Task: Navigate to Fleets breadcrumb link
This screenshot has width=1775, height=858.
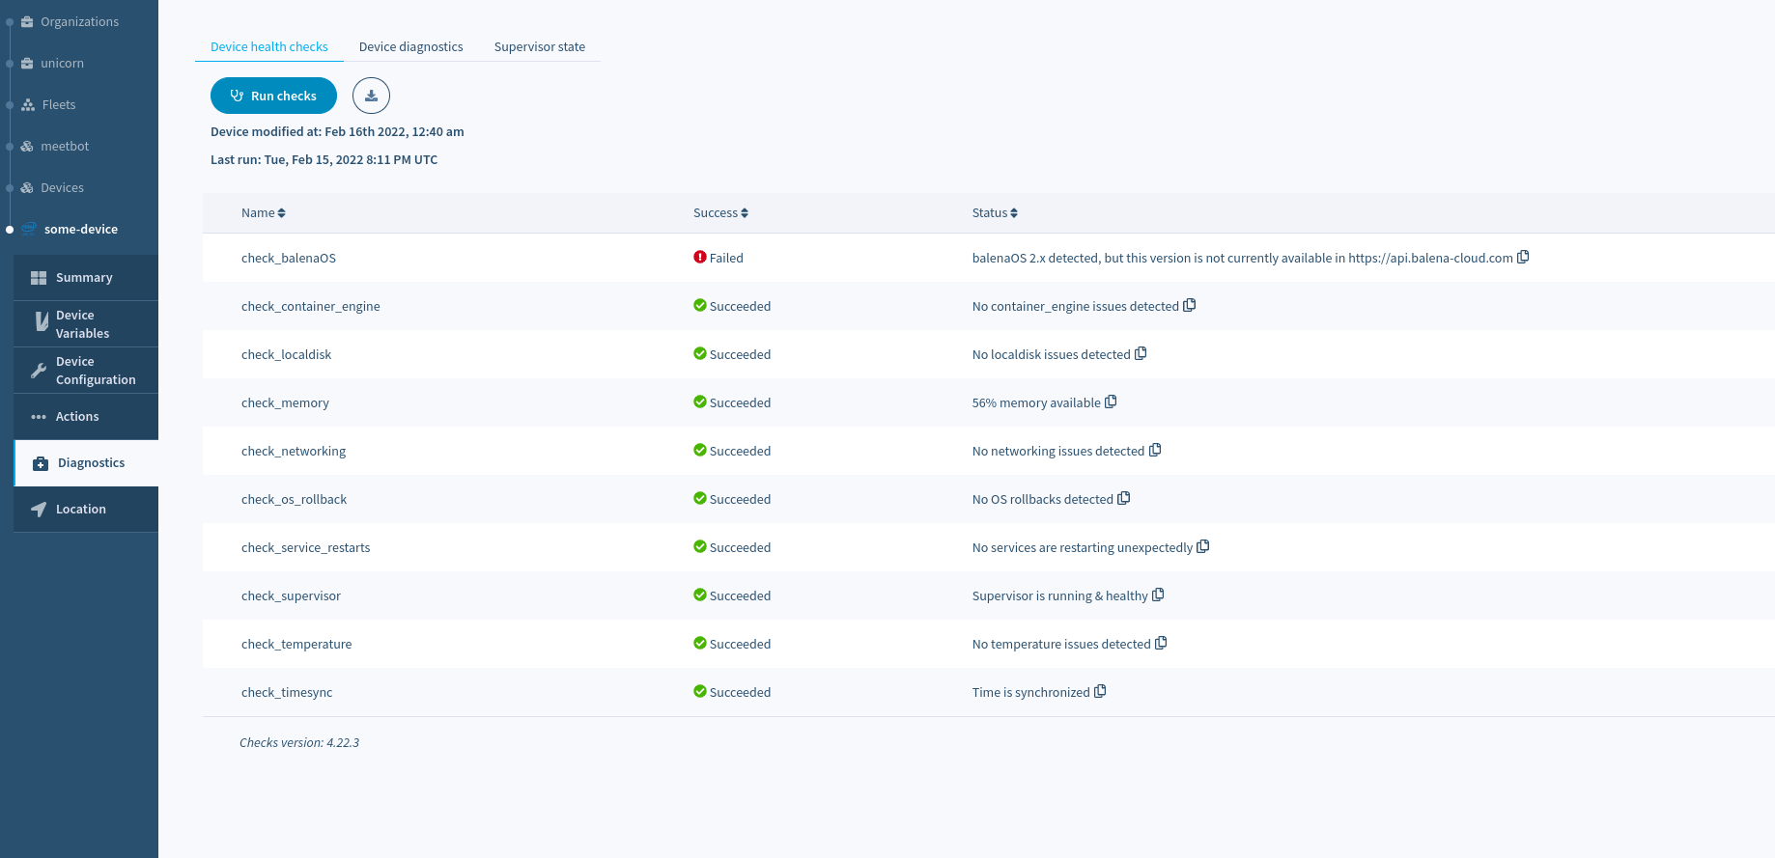Action: point(58,104)
